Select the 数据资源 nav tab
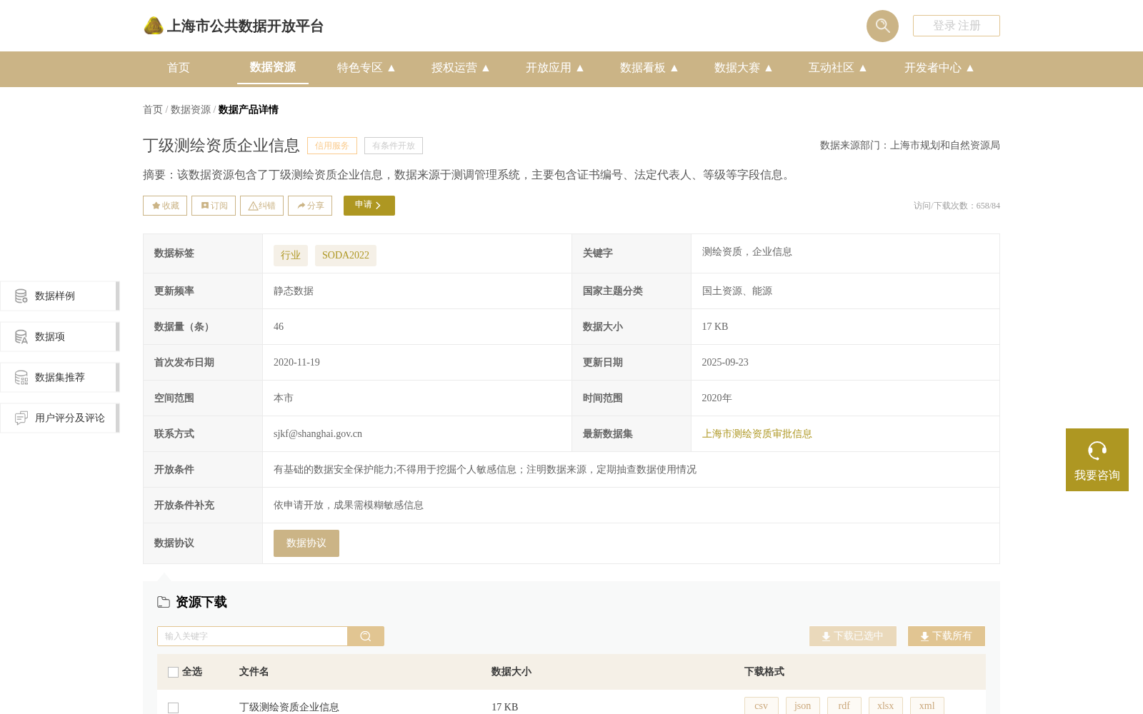1143x714 pixels. click(273, 67)
